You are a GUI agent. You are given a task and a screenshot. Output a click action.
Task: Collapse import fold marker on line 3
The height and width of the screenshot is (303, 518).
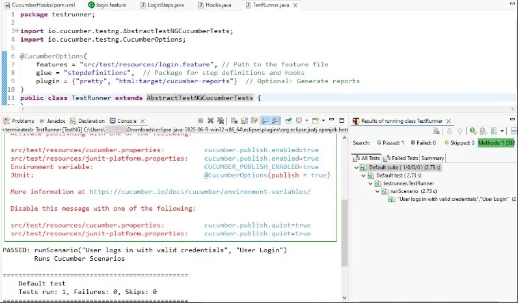(17, 31)
